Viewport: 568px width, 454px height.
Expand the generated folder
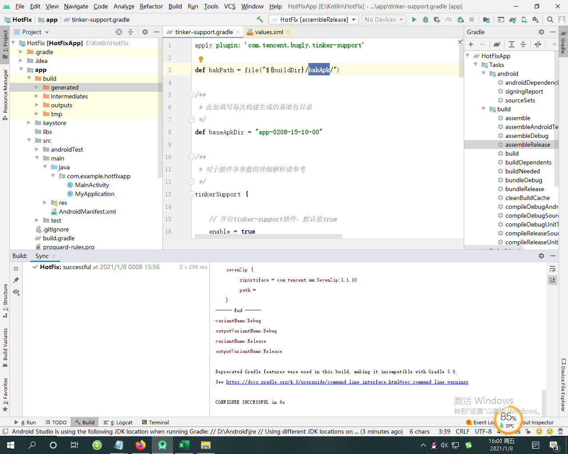point(37,87)
